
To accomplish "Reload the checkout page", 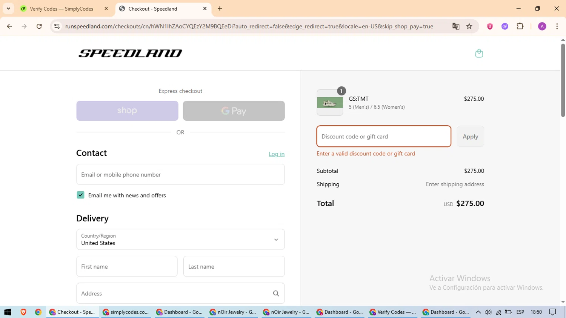I will click(x=39, y=26).
